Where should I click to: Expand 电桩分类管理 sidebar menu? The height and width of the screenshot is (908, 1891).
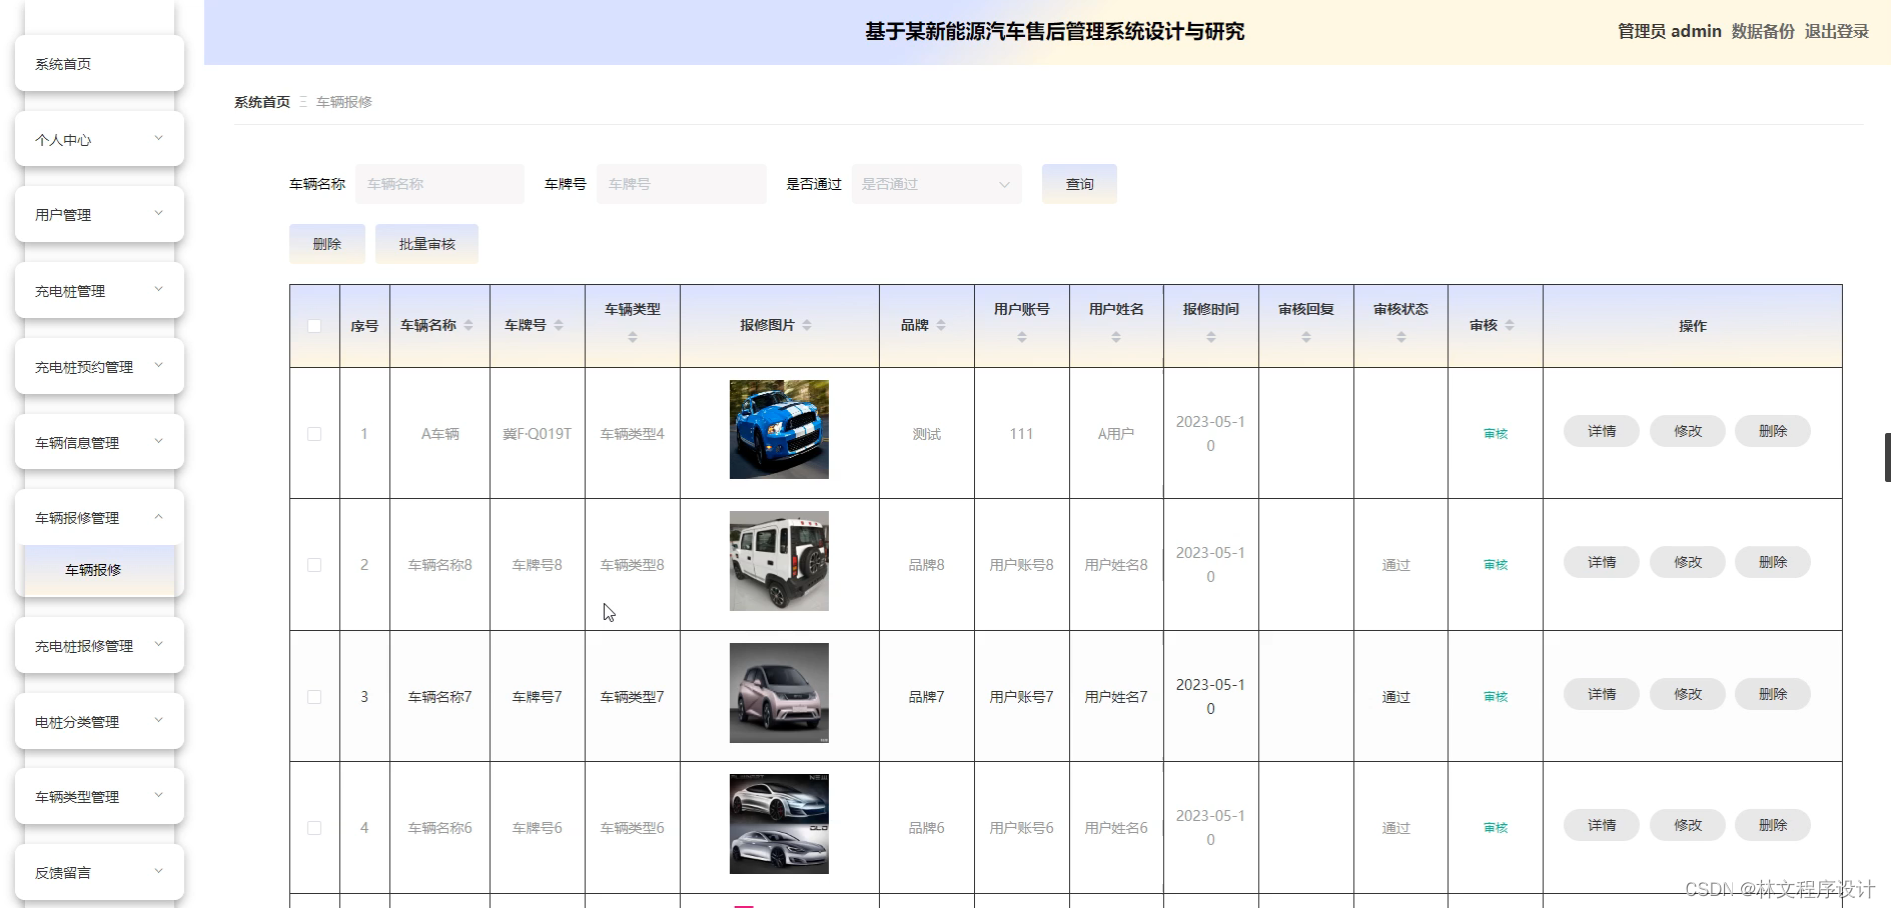(100, 721)
